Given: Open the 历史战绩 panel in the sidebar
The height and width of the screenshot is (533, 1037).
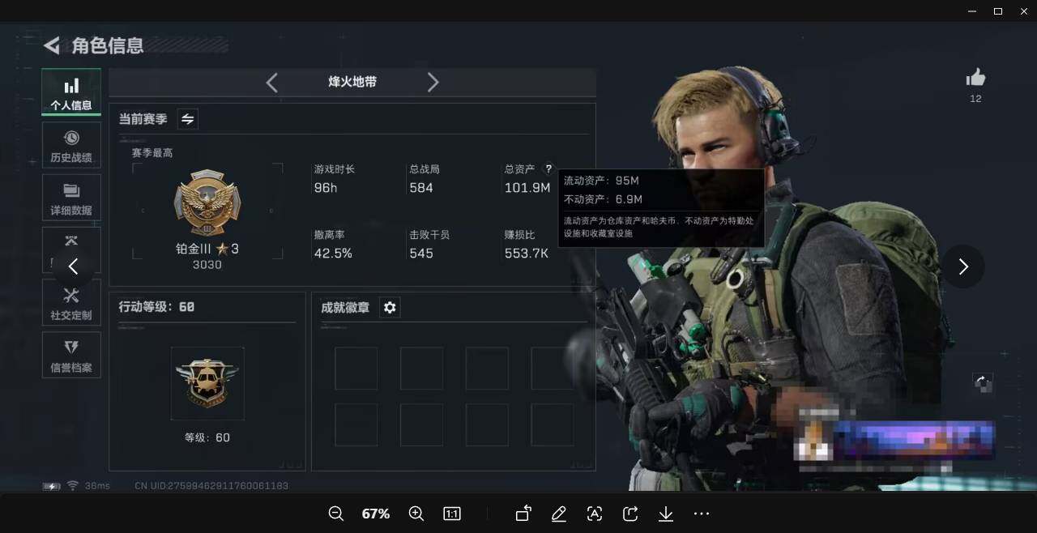Looking at the screenshot, I should point(70,146).
